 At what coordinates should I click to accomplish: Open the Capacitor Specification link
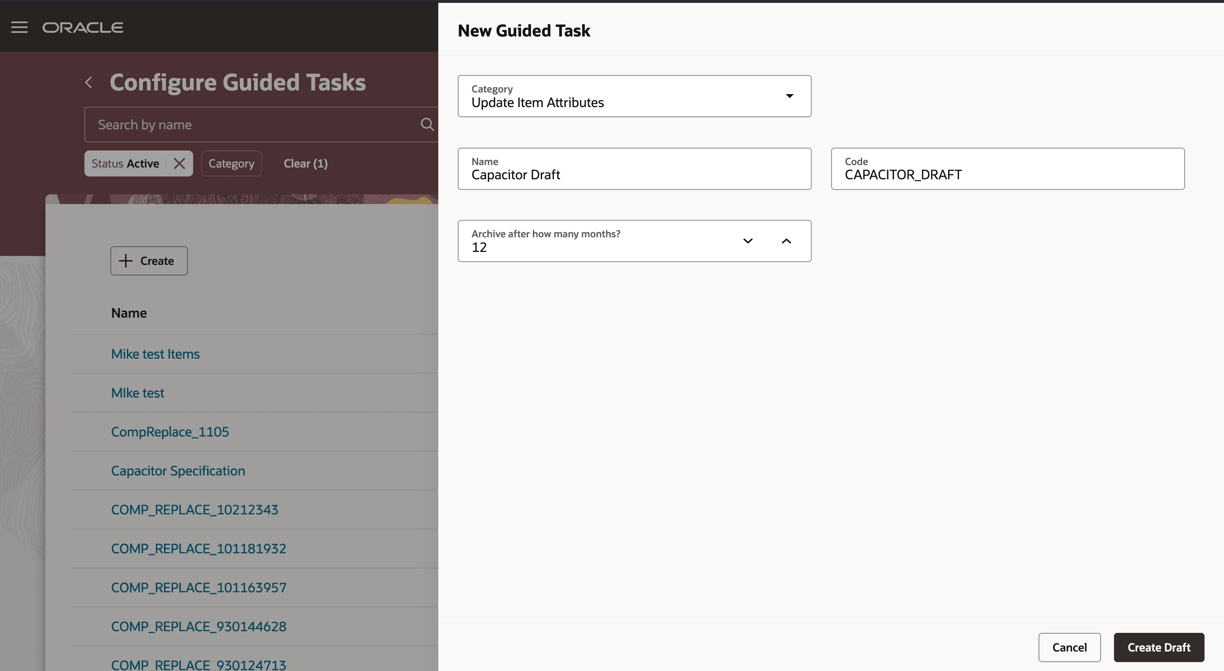[x=178, y=471]
